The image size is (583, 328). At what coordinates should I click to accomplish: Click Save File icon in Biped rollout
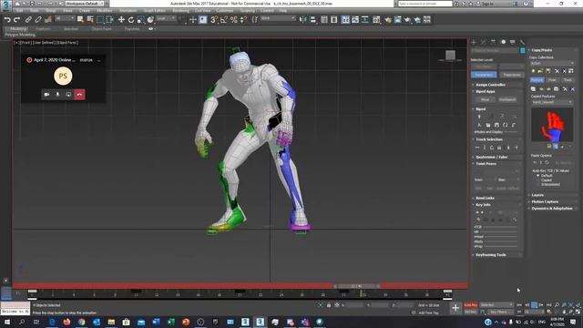[x=496, y=125]
